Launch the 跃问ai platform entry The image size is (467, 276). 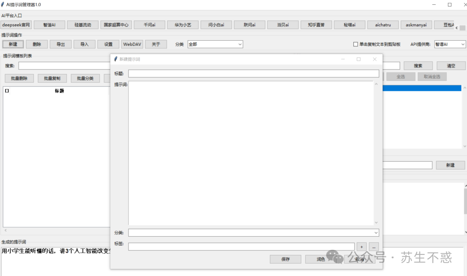tap(249, 25)
